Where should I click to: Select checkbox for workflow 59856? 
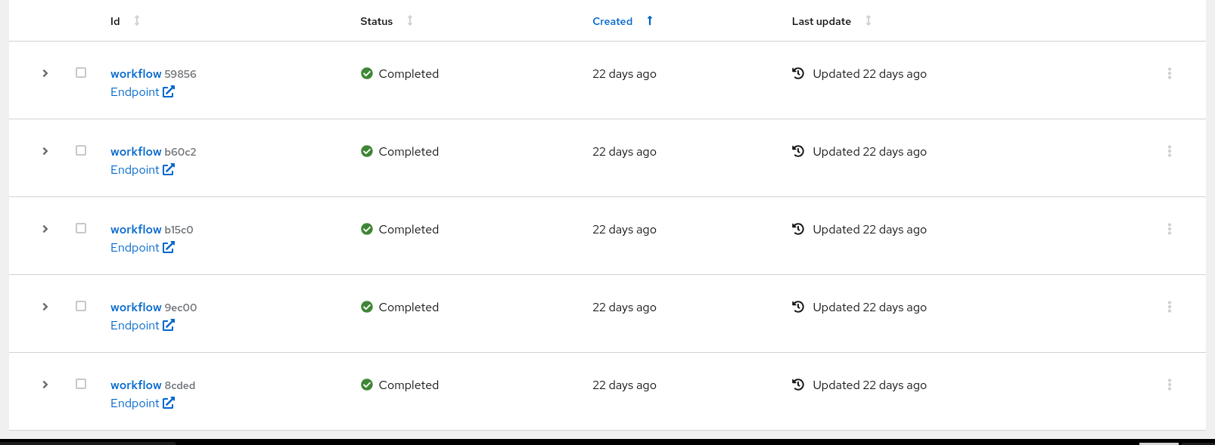point(81,73)
